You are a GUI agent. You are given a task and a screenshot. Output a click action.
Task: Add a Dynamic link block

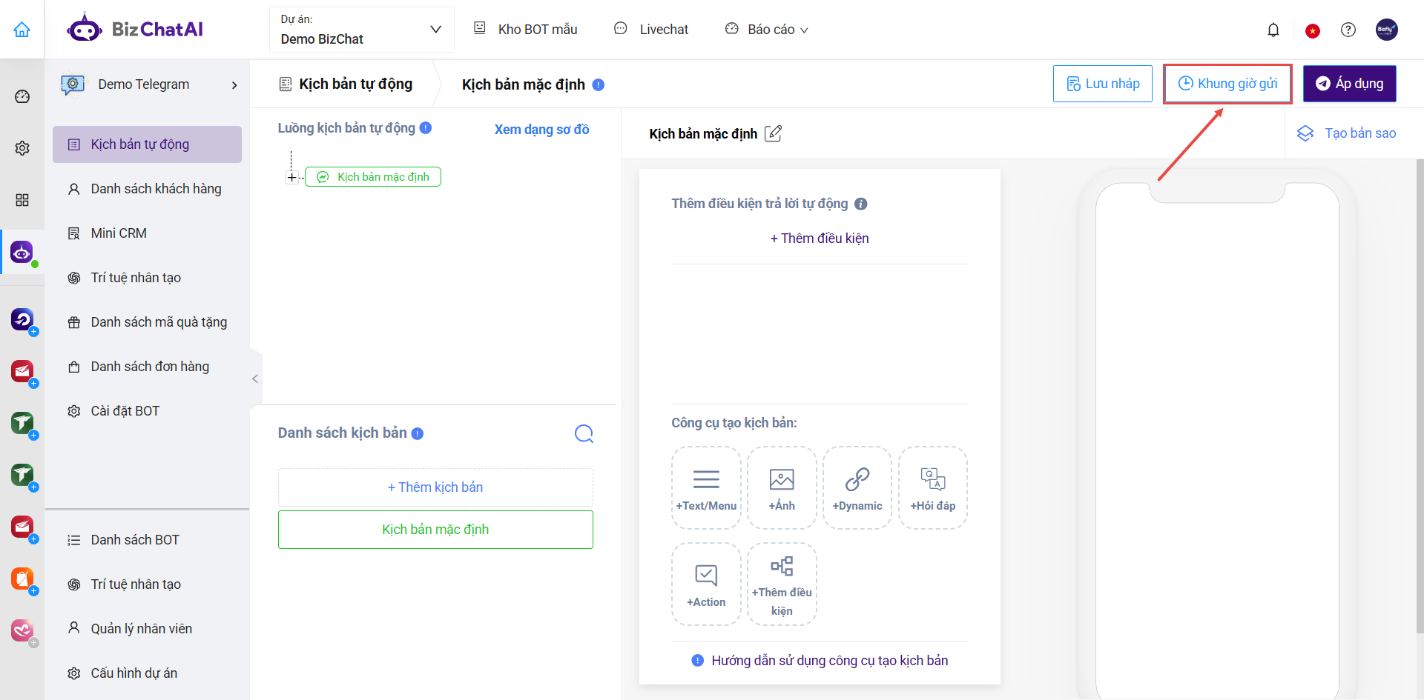pyautogui.click(x=857, y=487)
